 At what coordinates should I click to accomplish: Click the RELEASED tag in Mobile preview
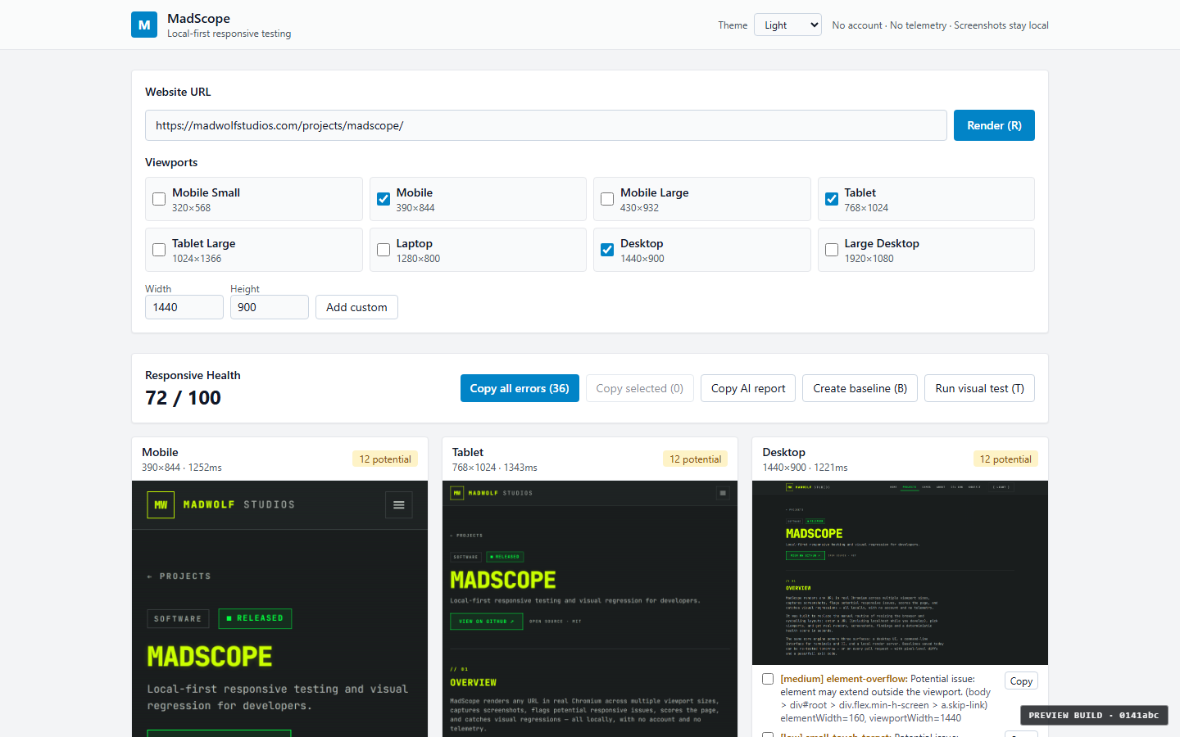pos(255,618)
